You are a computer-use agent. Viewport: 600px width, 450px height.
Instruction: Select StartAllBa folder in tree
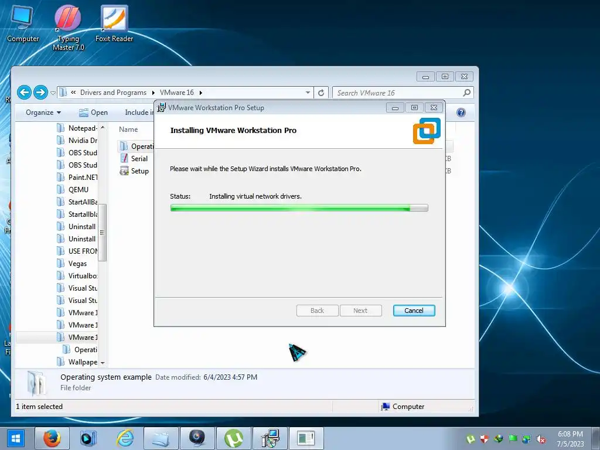[x=77, y=202]
